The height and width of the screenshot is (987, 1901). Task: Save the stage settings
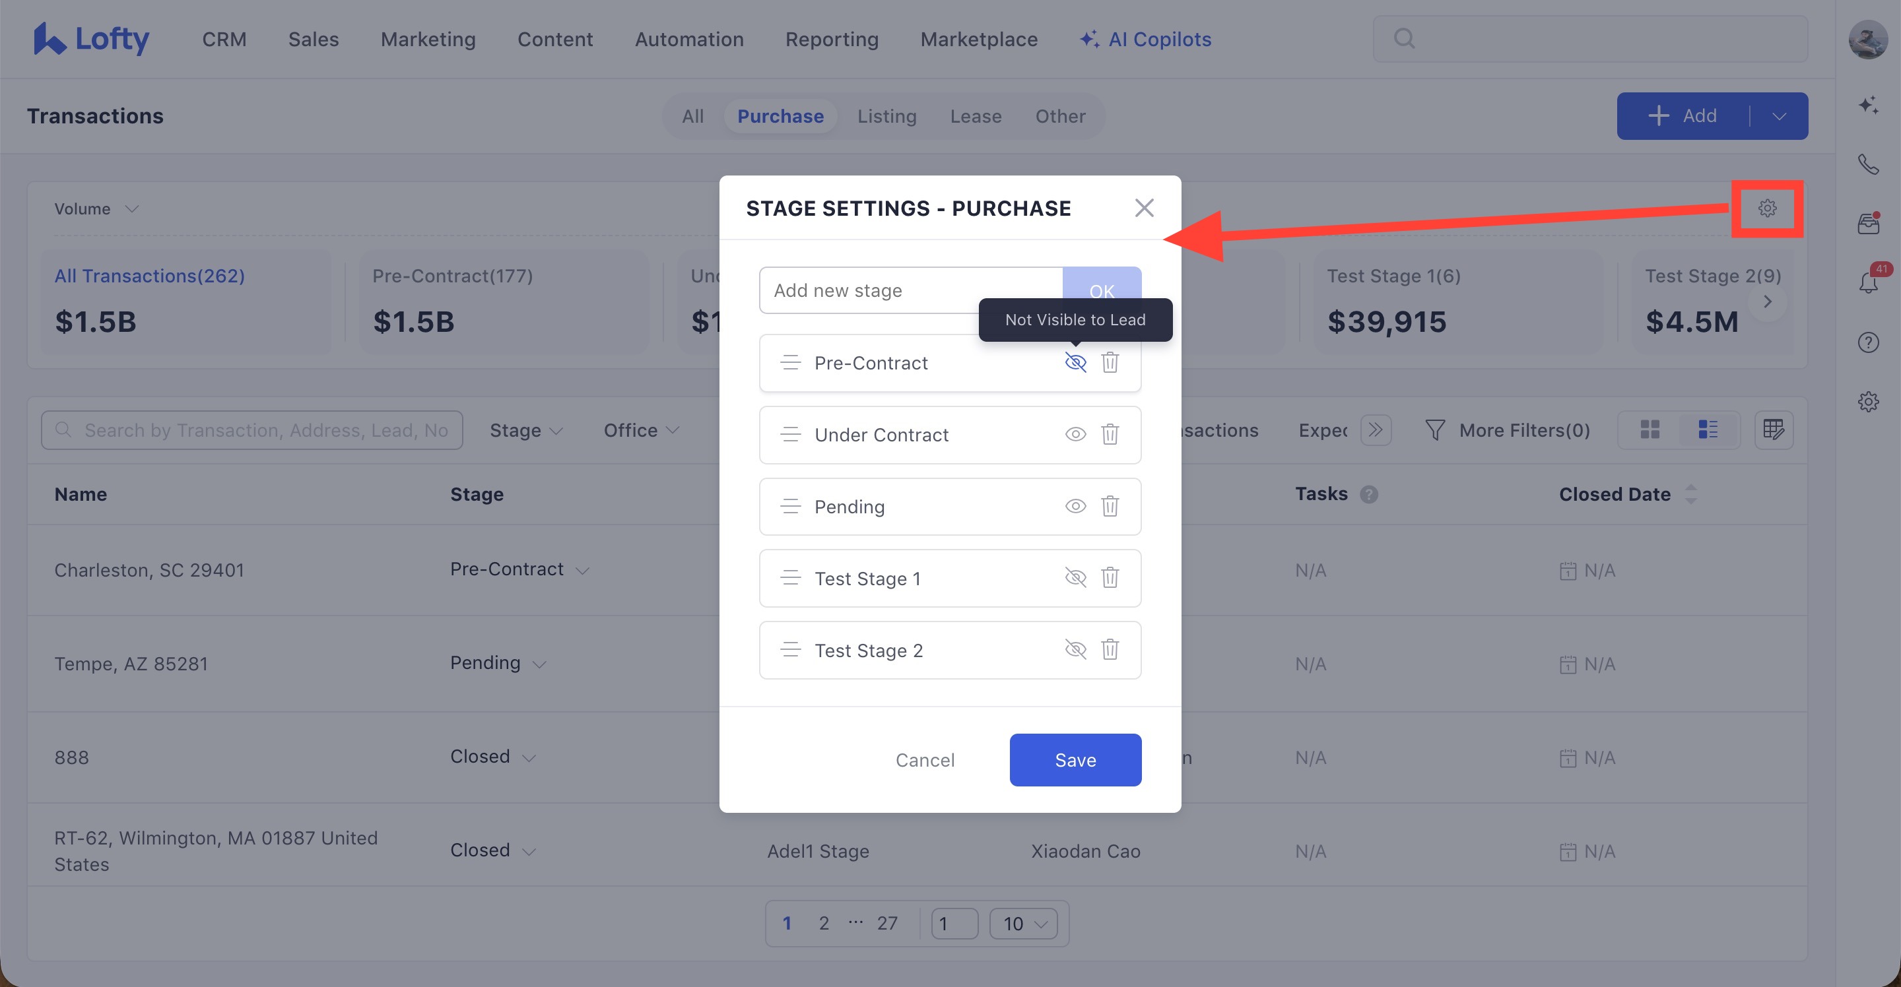(1075, 760)
